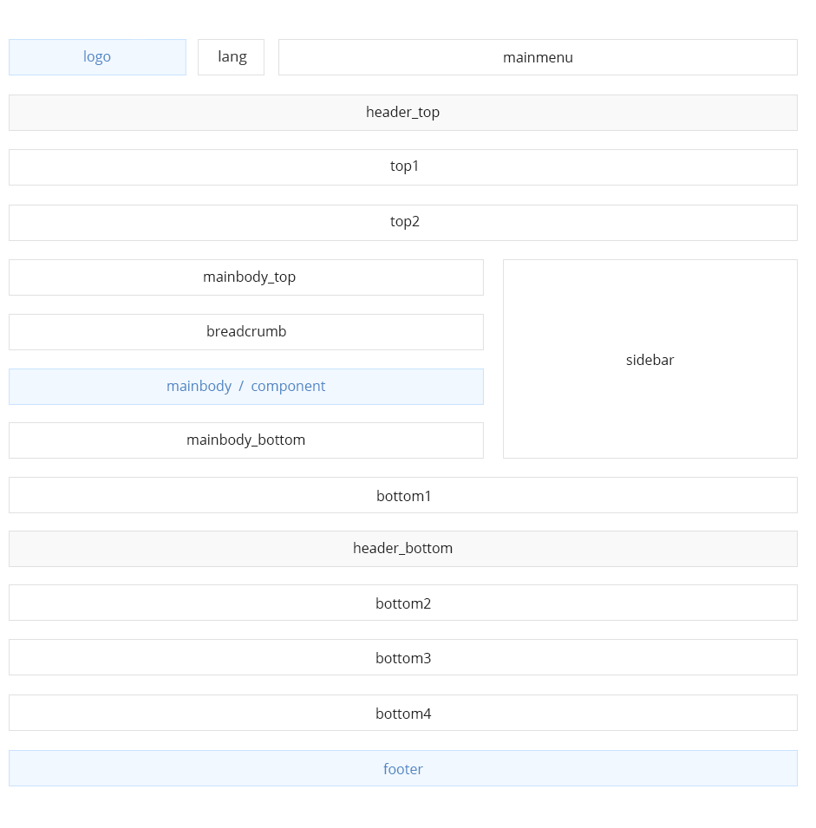The image size is (816, 828).
Task: Select the footer position block
Action: coord(403,768)
